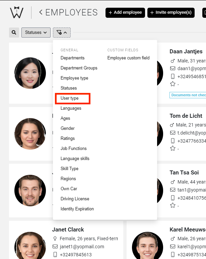Click Tom de Licht's rating star icon
Screen dimensions: 206x259
click(x=173, y=148)
